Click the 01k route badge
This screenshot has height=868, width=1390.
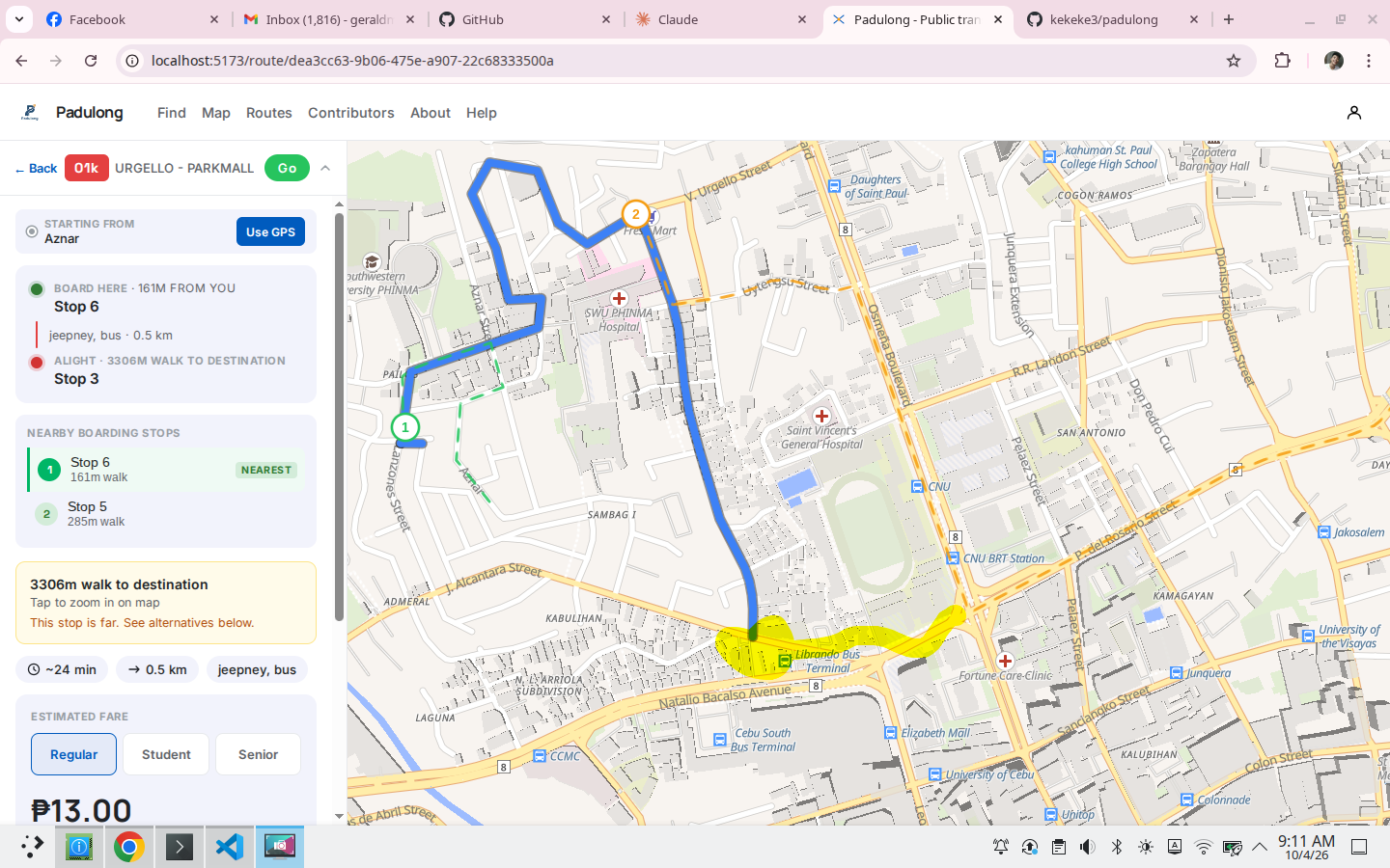click(86, 168)
